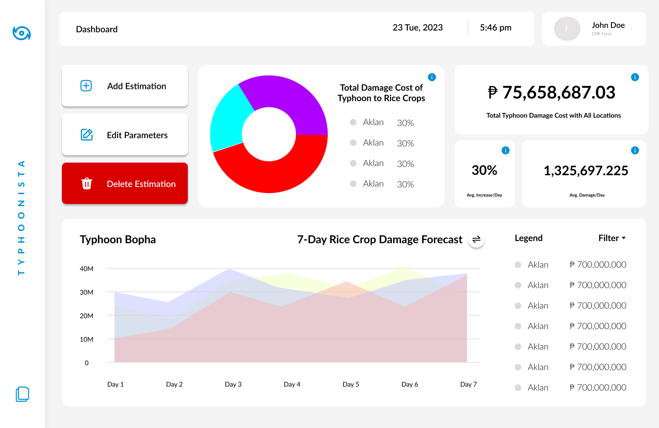The image size is (659, 428).
Task: Click info icon on Avg. Increase/Day card
Action: (x=506, y=150)
